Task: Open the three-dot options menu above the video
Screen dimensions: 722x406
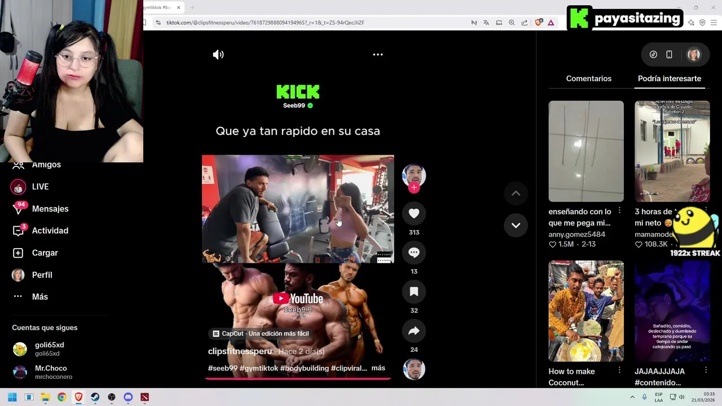Action: pos(378,55)
